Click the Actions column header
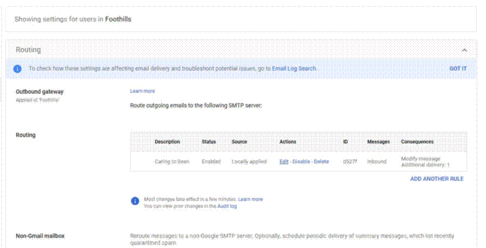Screen dimensions: 486x248 pos(288,141)
